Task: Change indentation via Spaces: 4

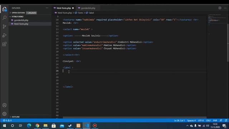Action: coord(191,120)
